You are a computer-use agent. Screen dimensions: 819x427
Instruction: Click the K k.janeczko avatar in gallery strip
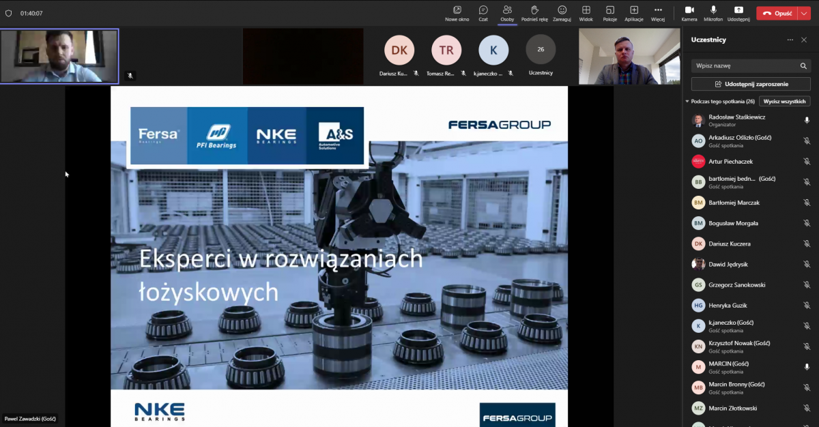[x=493, y=50]
